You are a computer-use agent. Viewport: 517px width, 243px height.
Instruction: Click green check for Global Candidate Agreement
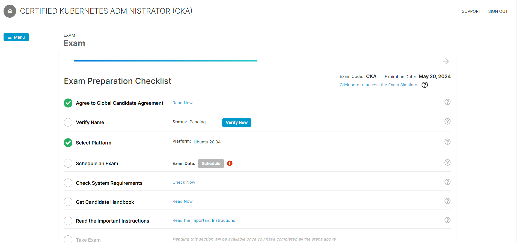(68, 103)
